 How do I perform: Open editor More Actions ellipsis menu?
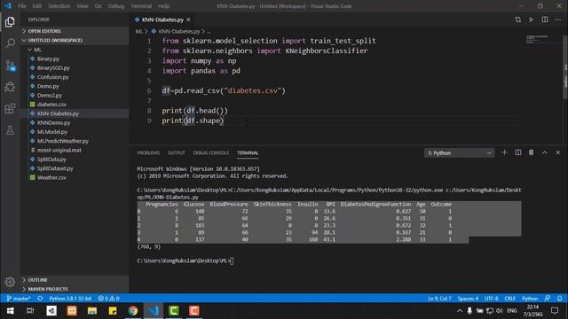pyautogui.click(x=558, y=19)
